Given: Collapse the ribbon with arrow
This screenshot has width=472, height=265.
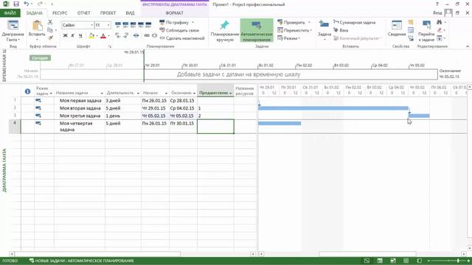Looking at the screenshot, I should point(467,46).
